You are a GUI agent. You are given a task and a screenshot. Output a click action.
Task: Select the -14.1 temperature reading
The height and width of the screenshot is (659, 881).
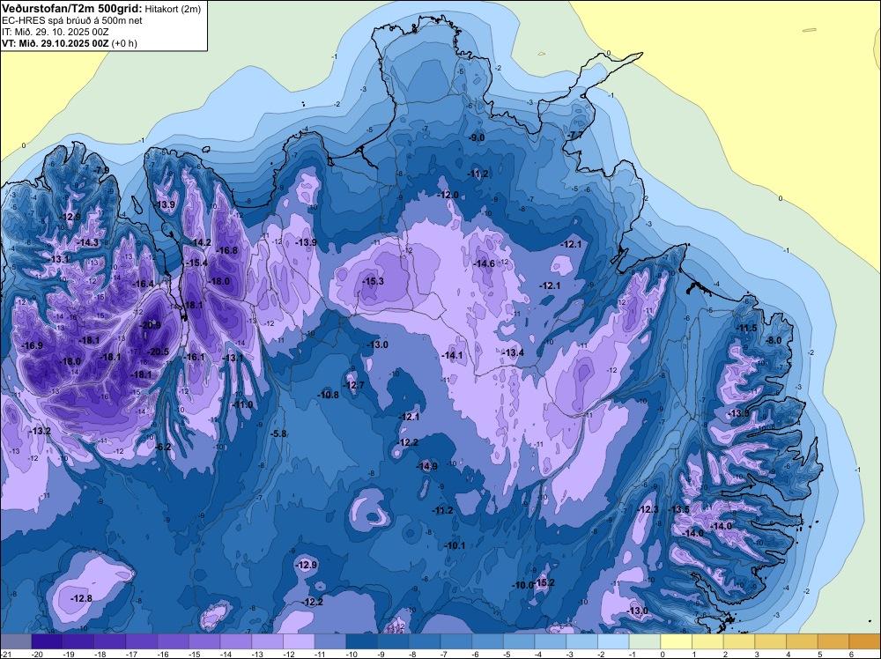[452, 355]
